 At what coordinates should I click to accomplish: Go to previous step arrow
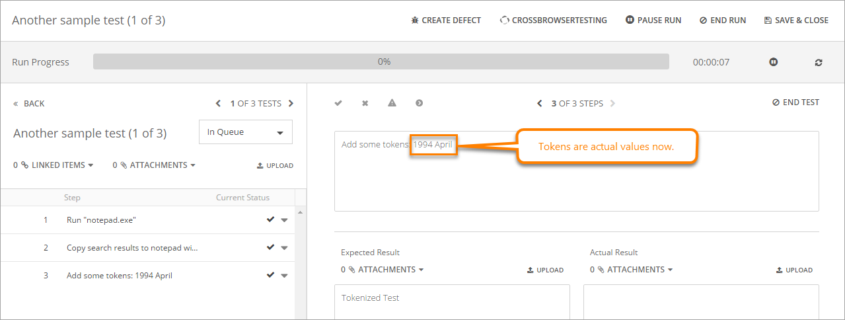[540, 104]
